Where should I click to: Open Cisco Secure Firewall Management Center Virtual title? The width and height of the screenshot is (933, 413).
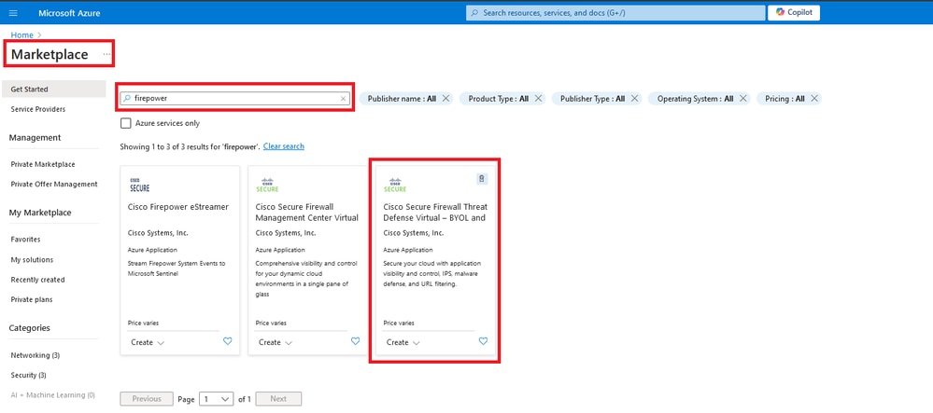coord(307,213)
